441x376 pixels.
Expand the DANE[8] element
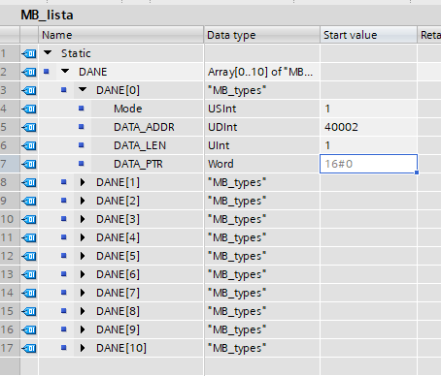[x=83, y=311]
